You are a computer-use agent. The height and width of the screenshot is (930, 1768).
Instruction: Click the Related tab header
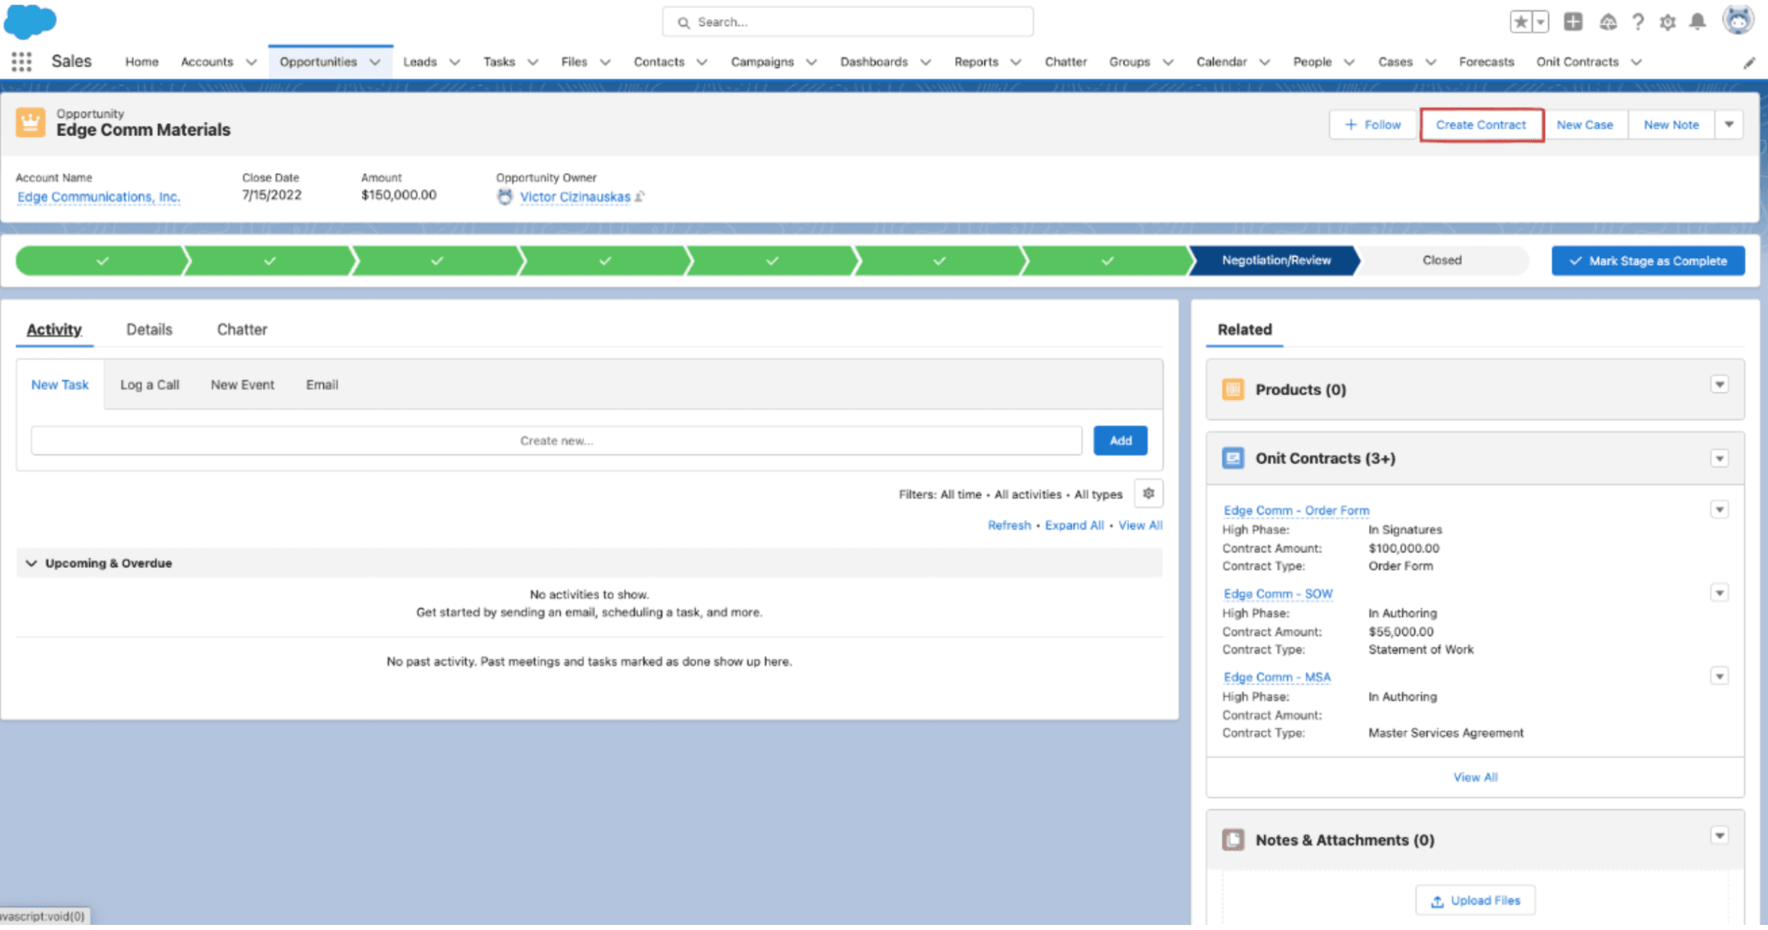[1244, 329]
